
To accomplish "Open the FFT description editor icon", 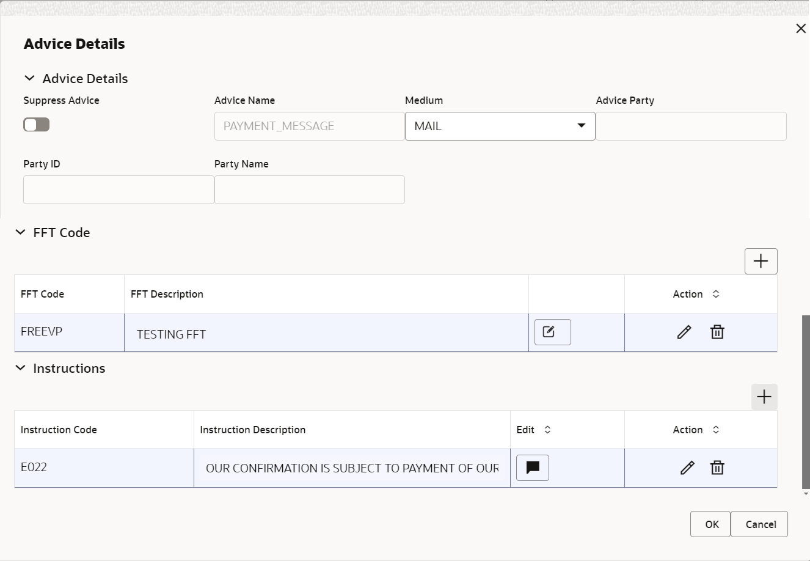I will click(552, 331).
